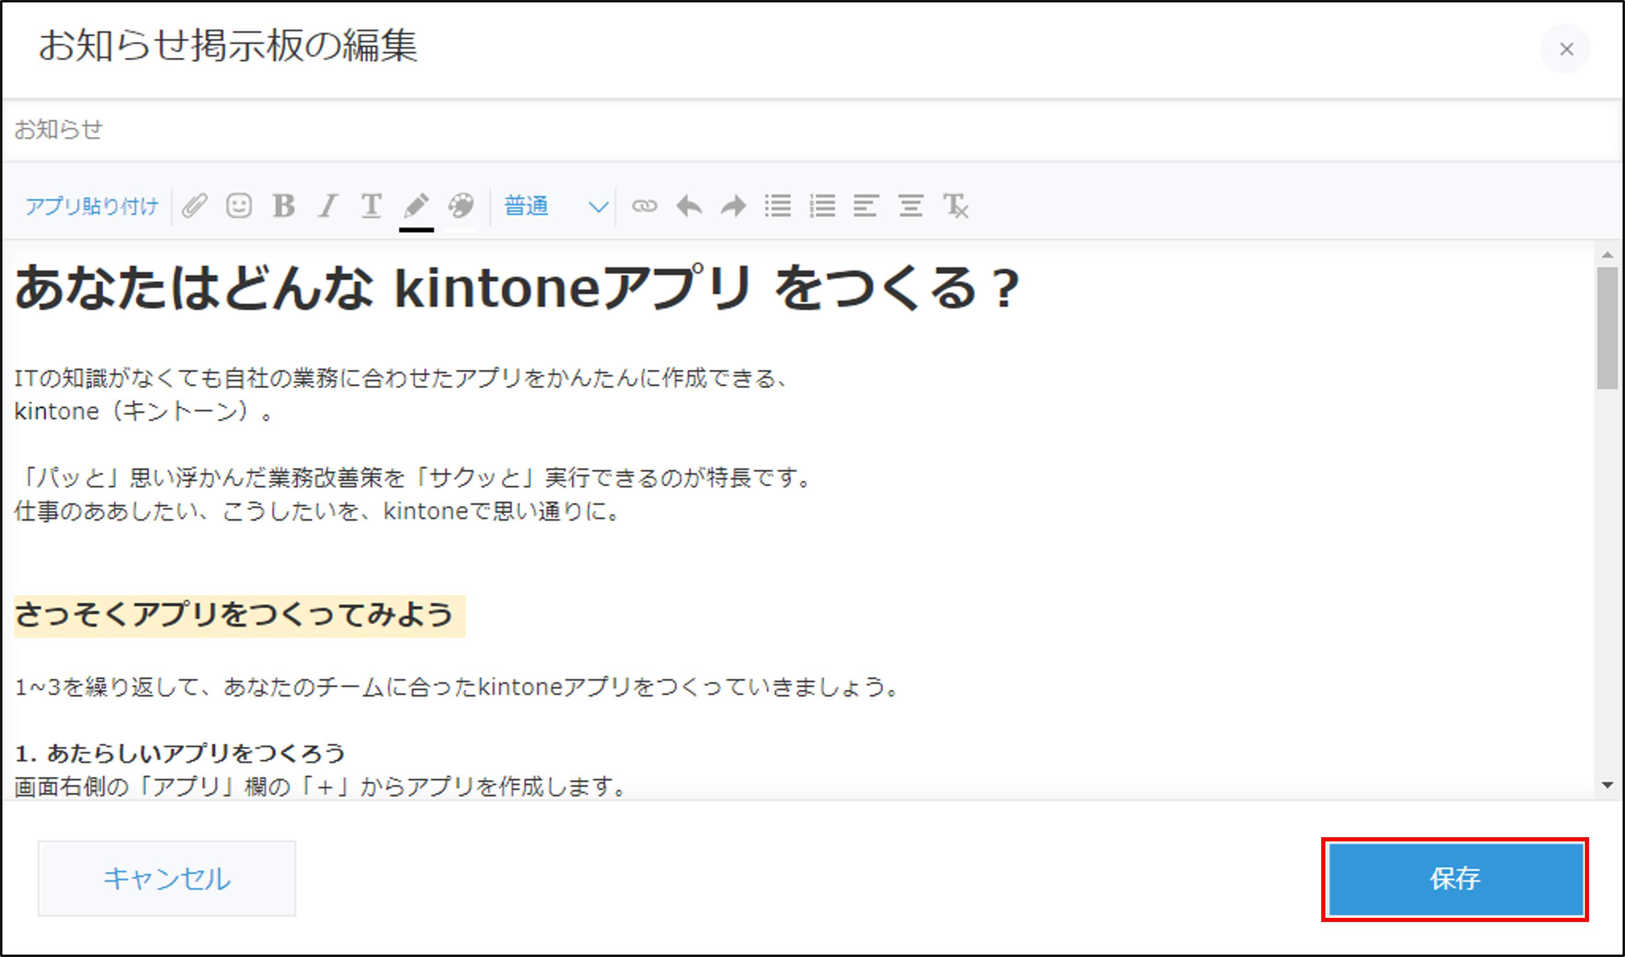Viewport: 1625px width, 957px height.
Task: Open the text color palette
Action: pyautogui.click(x=460, y=206)
